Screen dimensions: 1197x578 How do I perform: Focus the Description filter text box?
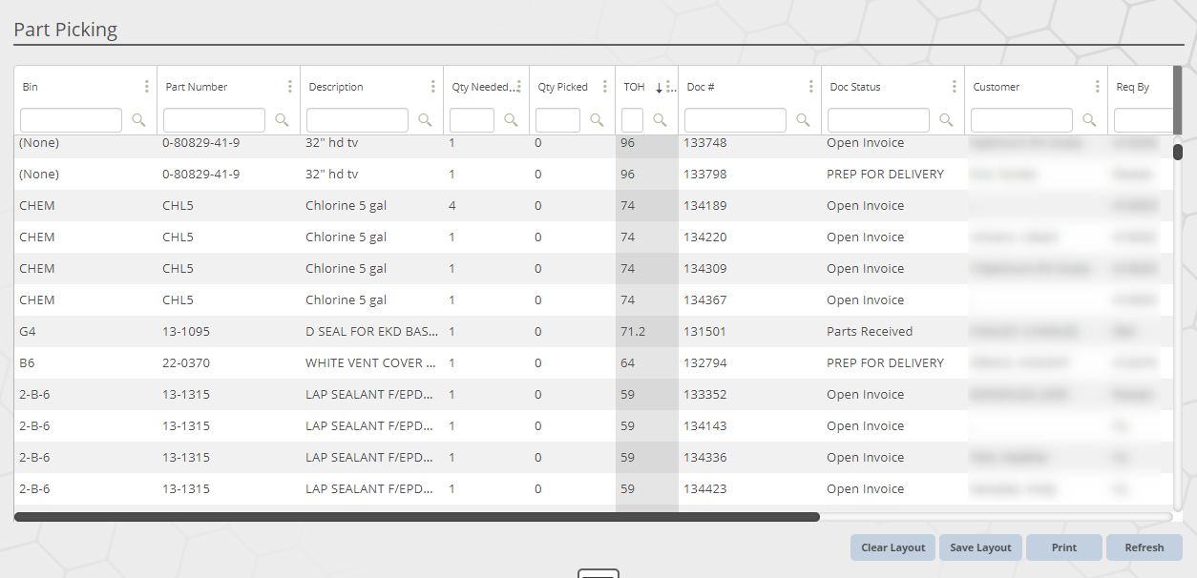click(x=358, y=120)
